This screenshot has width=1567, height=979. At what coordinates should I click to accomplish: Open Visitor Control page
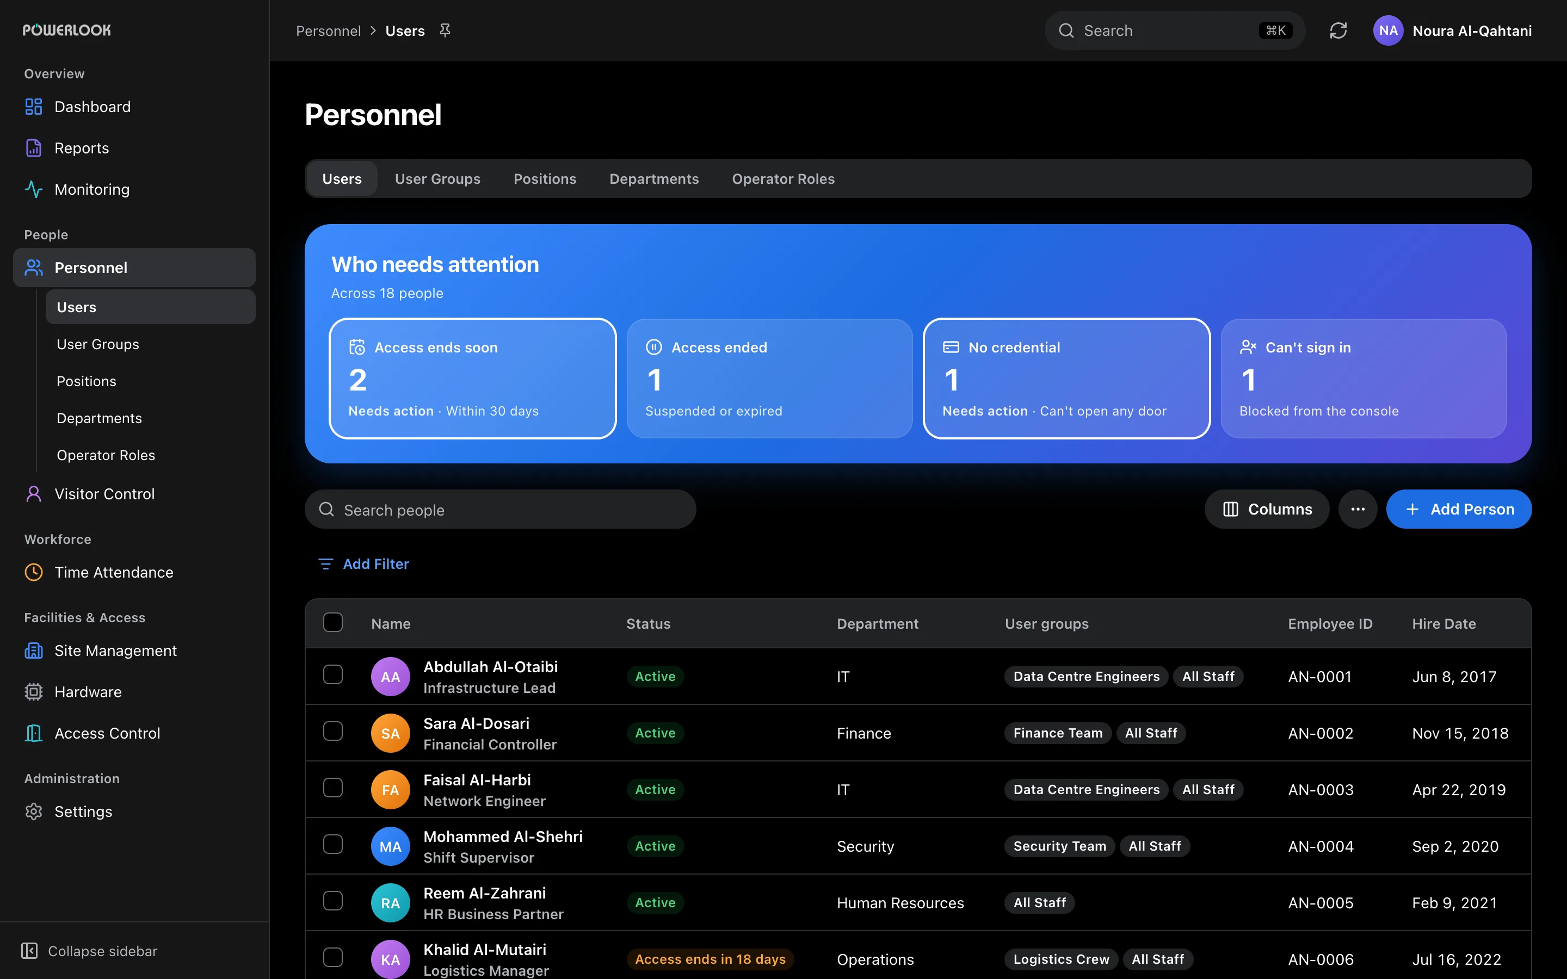[x=134, y=494]
